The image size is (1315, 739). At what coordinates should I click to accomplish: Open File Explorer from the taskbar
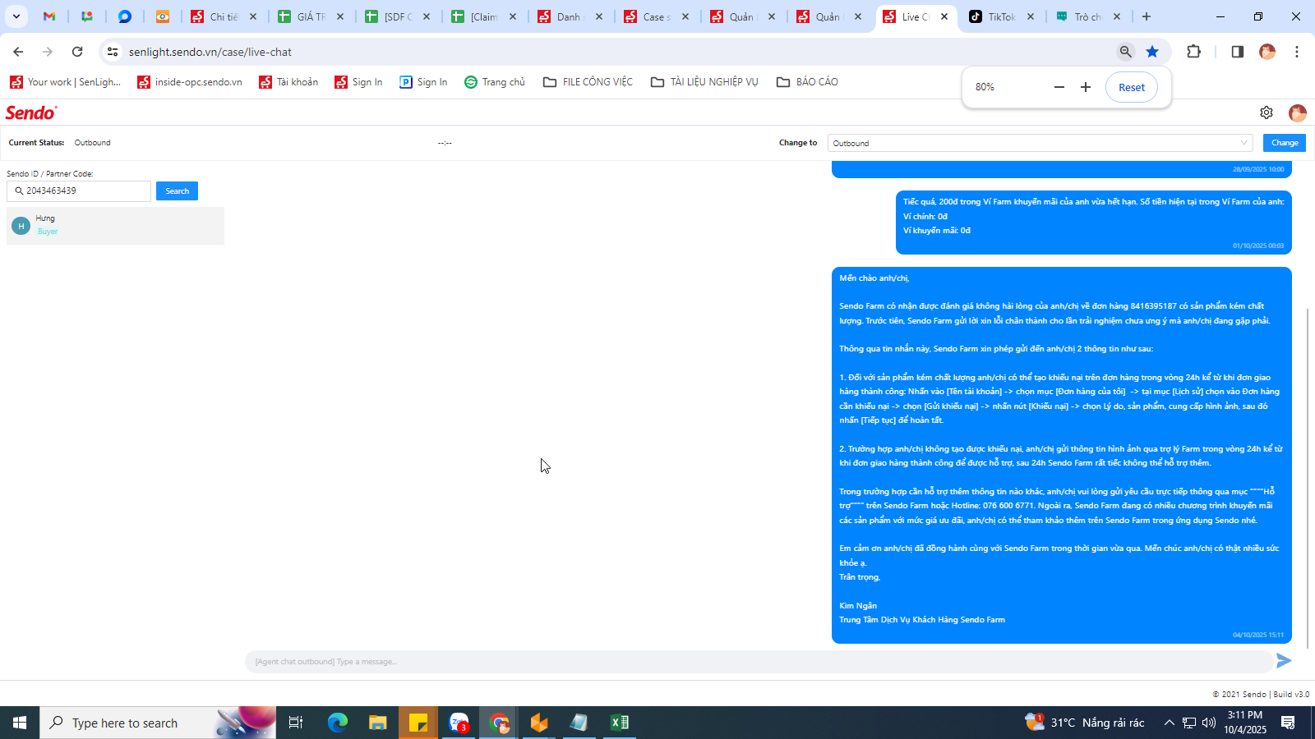click(x=377, y=723)
